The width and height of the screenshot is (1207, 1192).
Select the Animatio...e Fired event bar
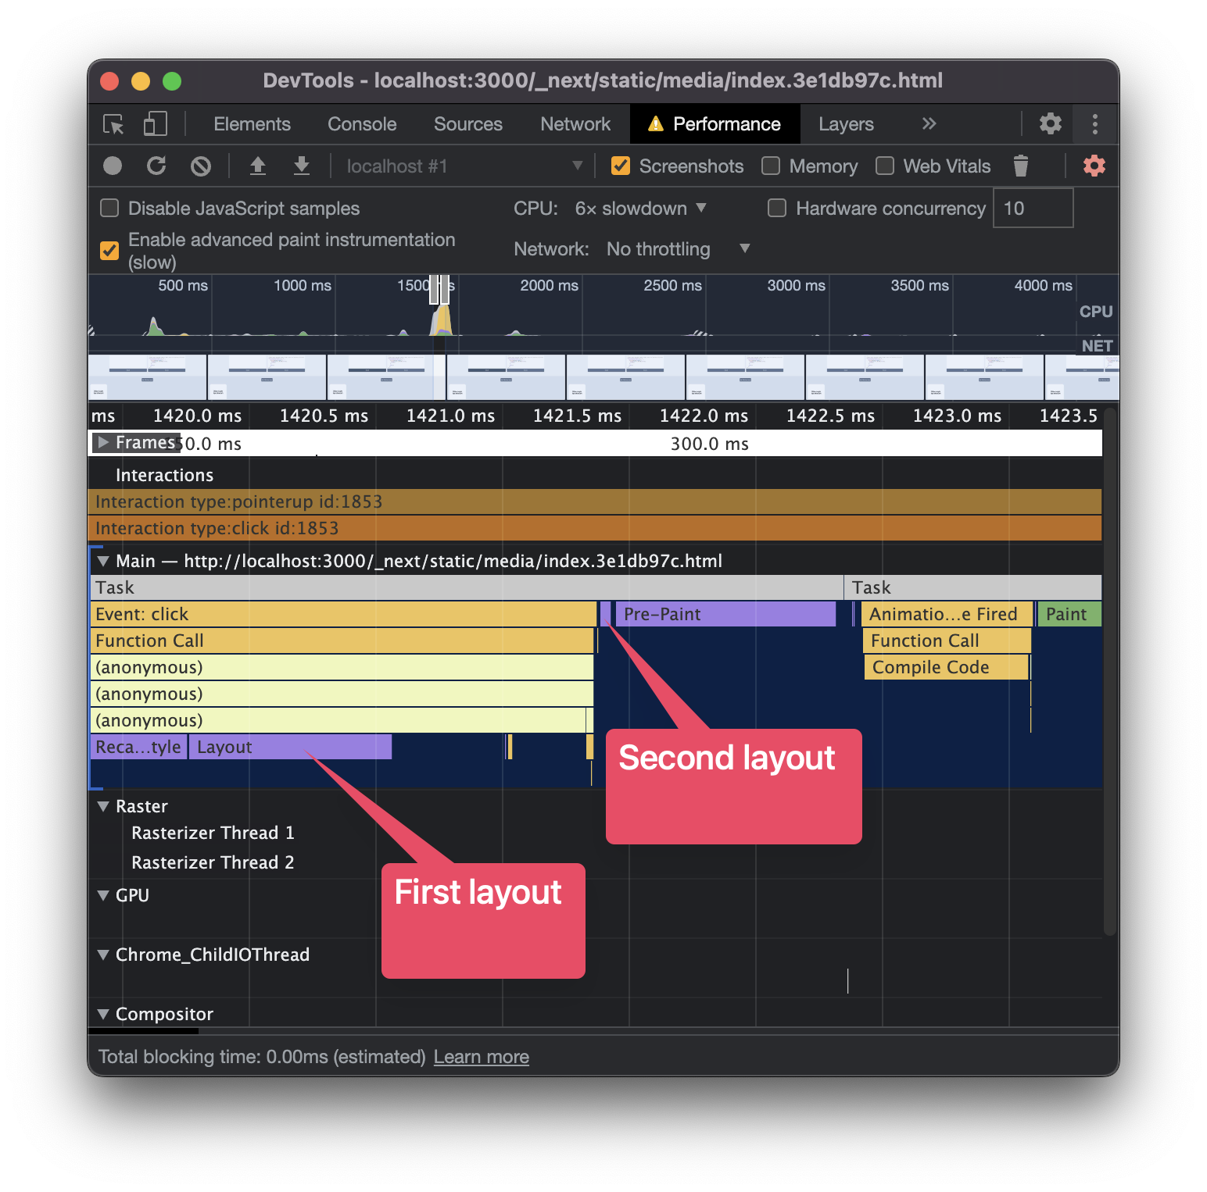947,614
